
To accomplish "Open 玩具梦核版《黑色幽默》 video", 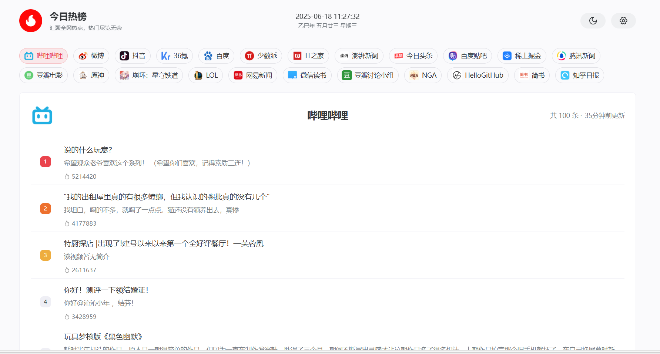I will coord(103,337).
